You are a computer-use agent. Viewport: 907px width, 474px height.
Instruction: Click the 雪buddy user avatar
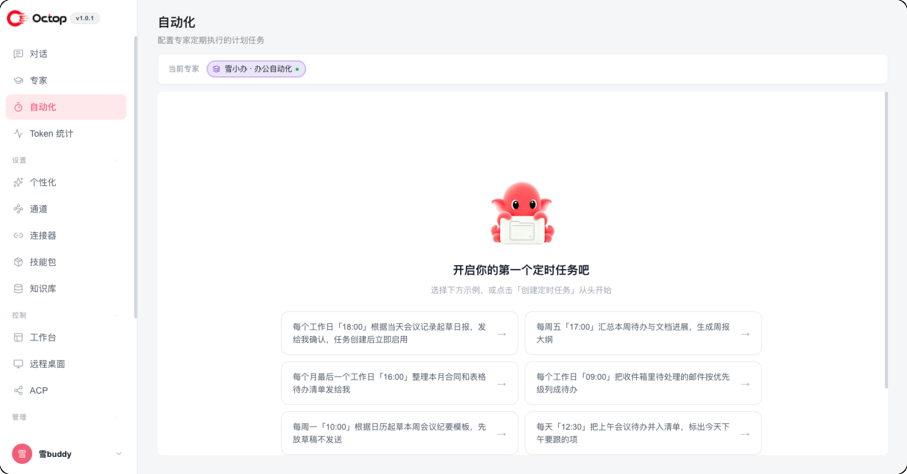[22, 454]
